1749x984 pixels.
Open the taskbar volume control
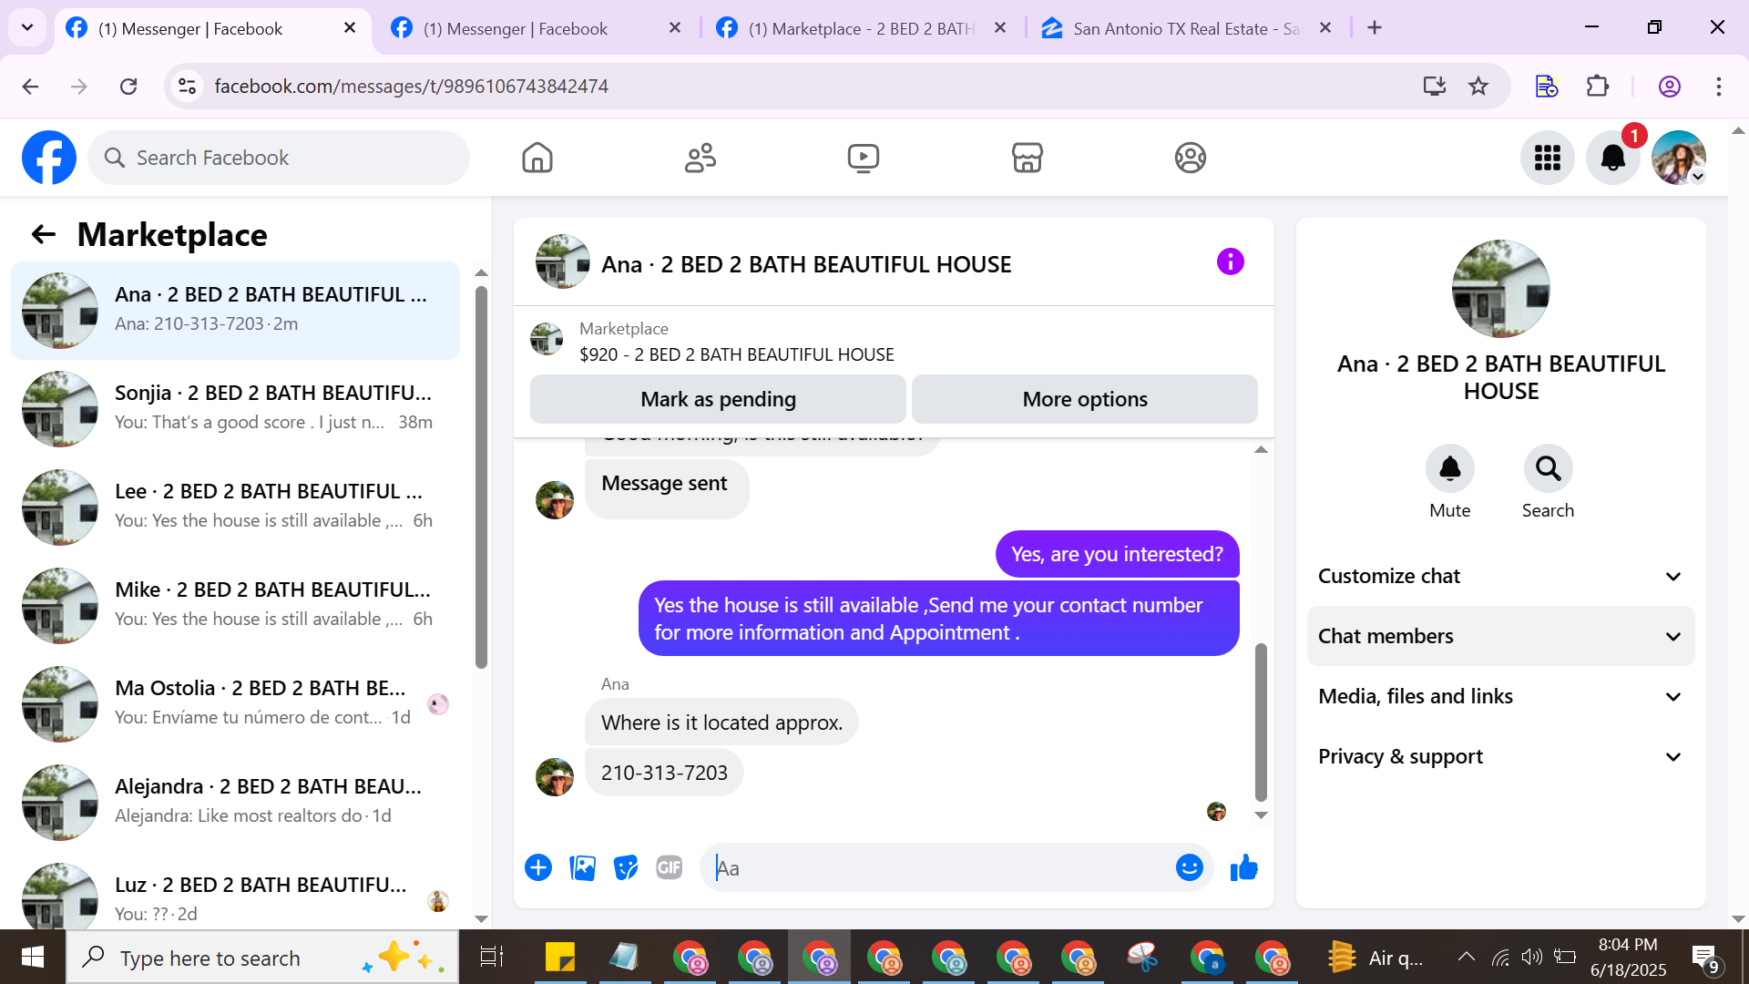click(1532, 957)
